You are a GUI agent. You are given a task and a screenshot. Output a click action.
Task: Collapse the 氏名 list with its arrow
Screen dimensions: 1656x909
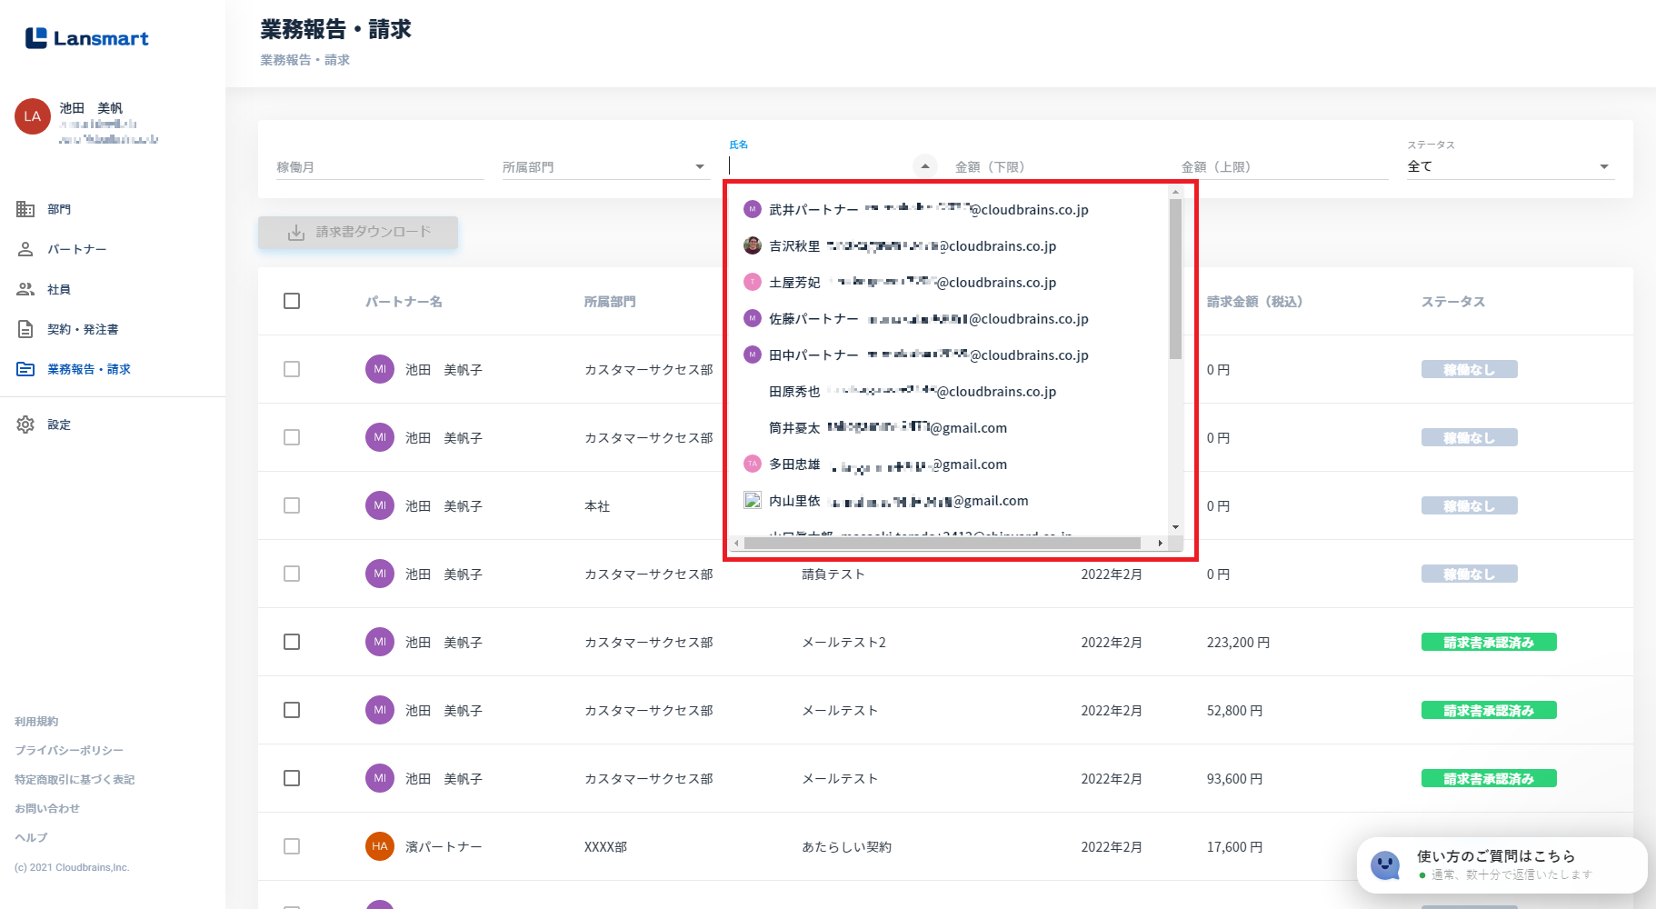pyautogui.click(x=924, y=166)
